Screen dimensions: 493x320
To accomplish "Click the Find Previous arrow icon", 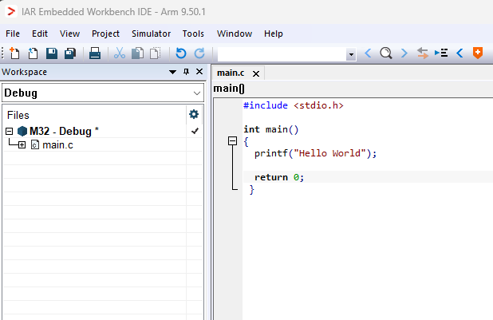I will tap(368, 53).
